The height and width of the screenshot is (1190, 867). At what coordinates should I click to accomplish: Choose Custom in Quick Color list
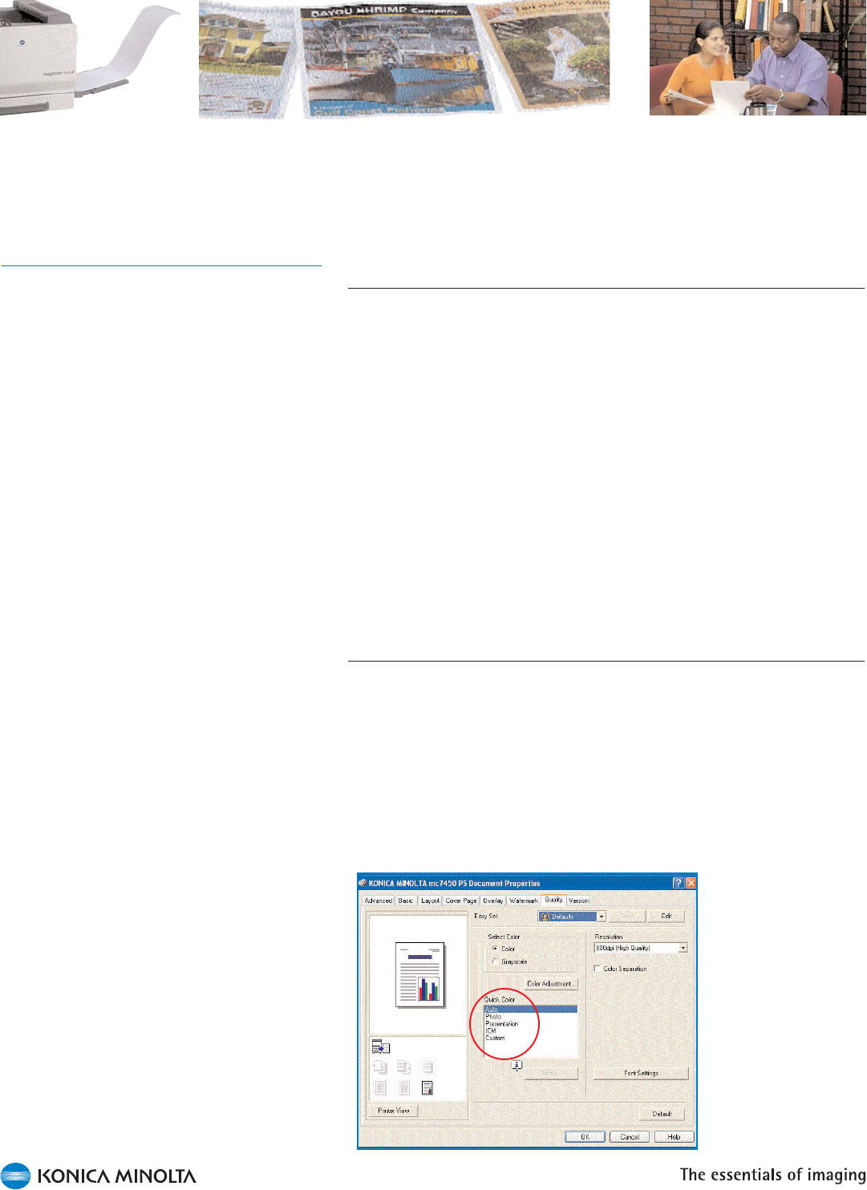click(530, 1038)
